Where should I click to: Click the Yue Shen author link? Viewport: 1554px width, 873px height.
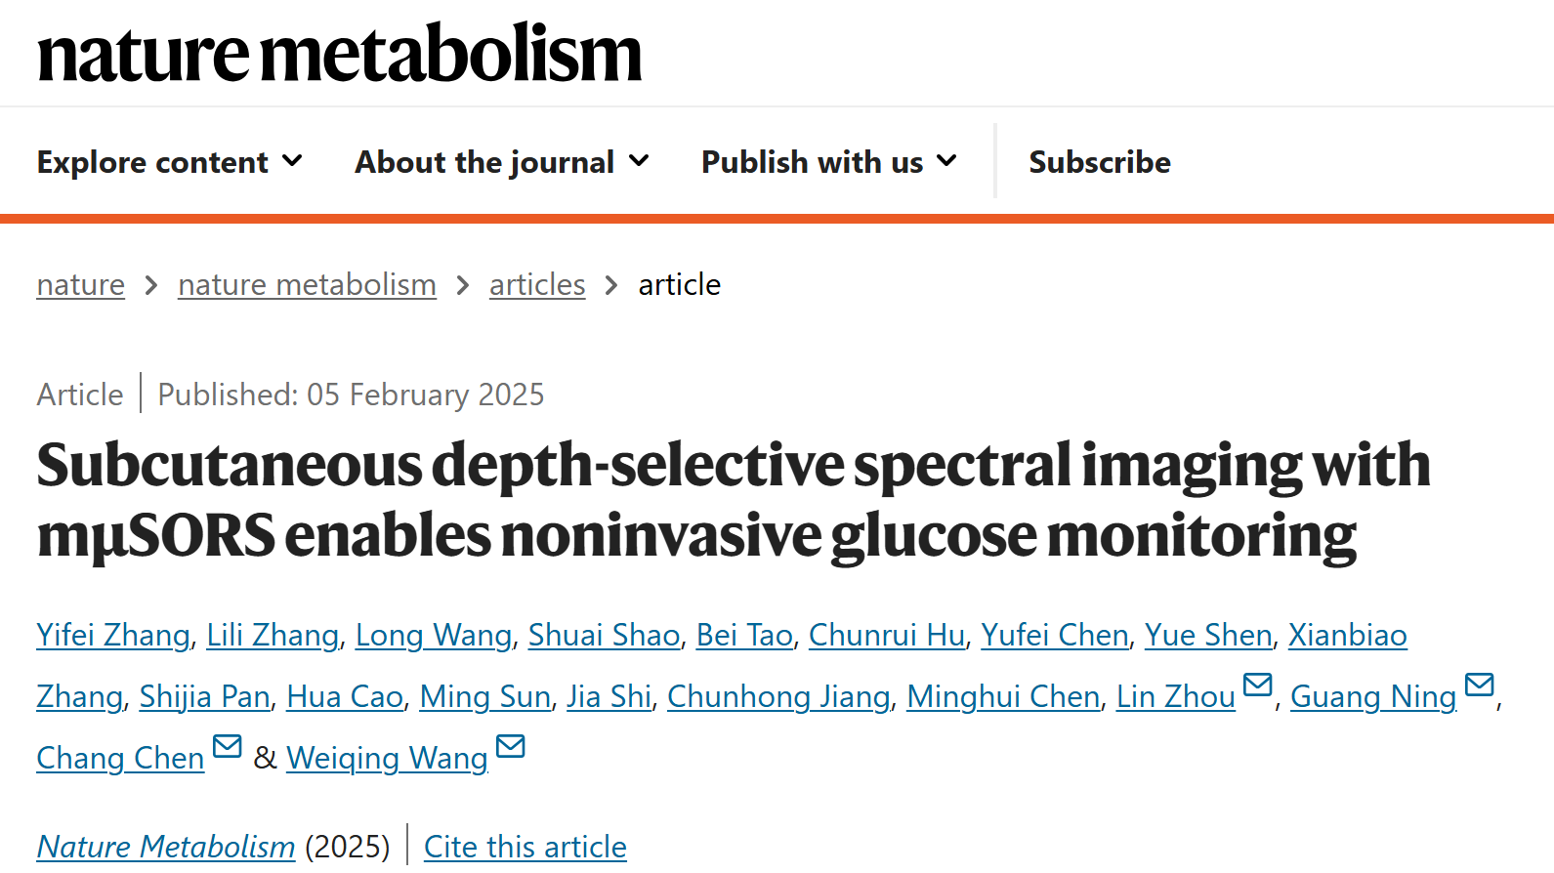(x=1208, y=636)
